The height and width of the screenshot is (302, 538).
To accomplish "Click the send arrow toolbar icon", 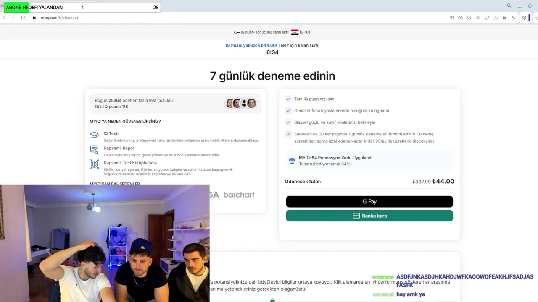I will pos(478,18).
